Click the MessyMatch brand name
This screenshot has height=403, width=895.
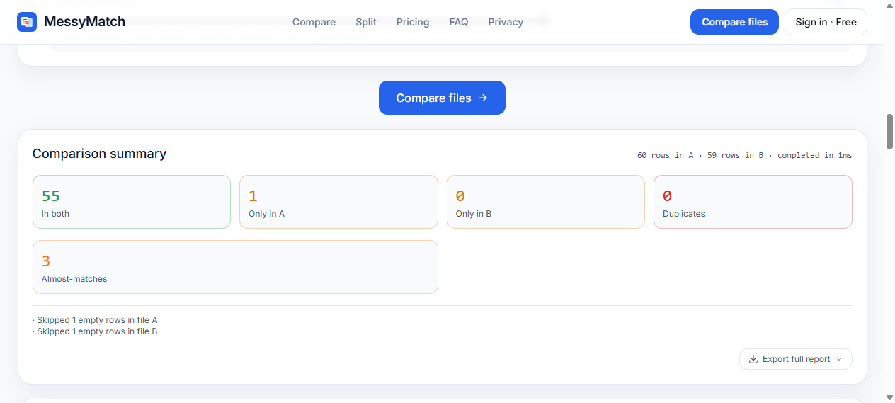coord(84,22)
